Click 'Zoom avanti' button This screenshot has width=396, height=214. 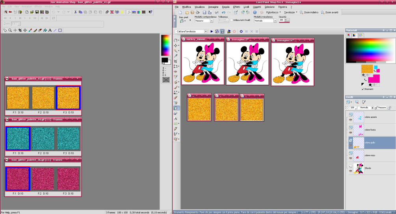click(329, 12)
